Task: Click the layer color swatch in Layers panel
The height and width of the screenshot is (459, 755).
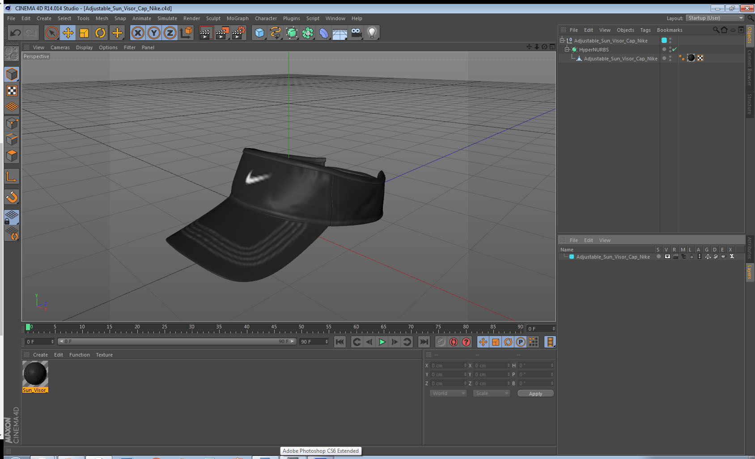Action: click(572, 257)
